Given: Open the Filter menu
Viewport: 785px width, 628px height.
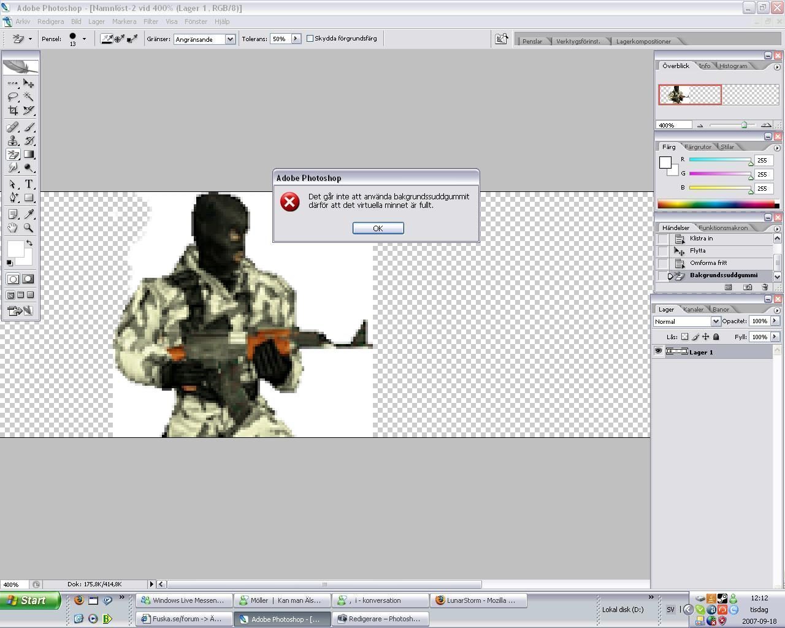Looking at the screenshot, I should tap(151, 21).
